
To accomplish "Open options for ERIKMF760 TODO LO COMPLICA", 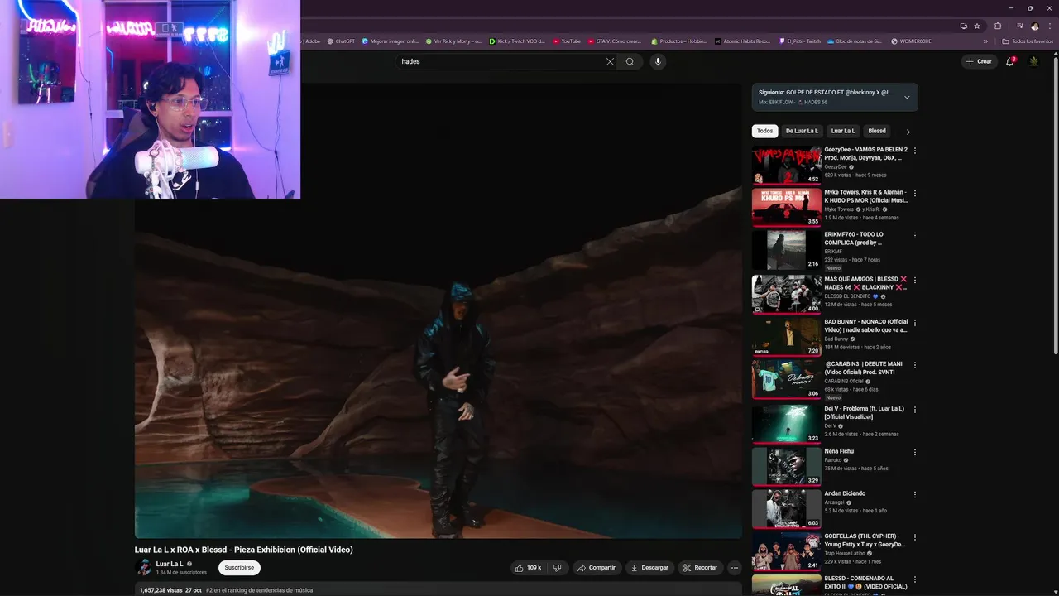I will pos(914,236).
